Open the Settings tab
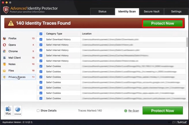 (x=176, y=11)
